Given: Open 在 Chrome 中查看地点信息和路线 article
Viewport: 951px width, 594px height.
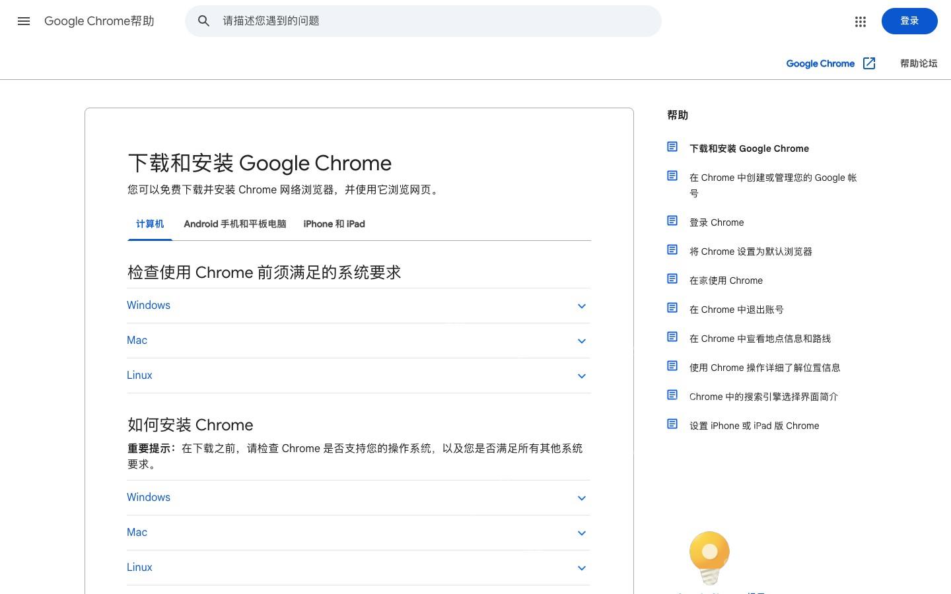Looking at the screenshot, I should pyautogui.click(x=760, y=339).
